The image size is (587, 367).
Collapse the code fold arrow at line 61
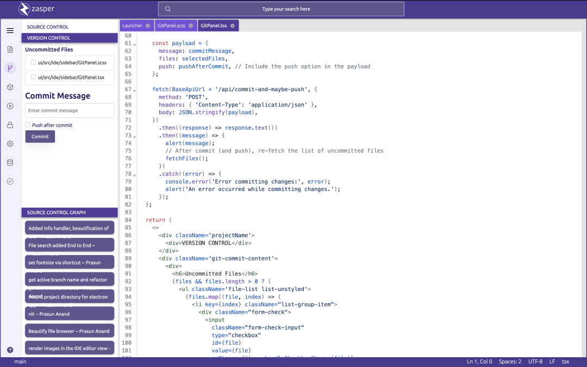tap(135, 44)
